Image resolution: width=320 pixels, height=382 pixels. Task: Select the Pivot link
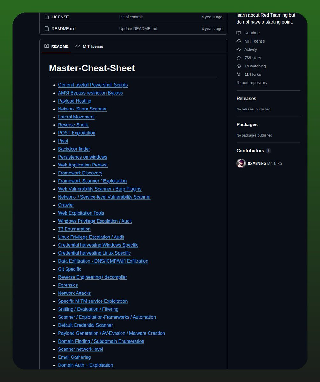63,141
